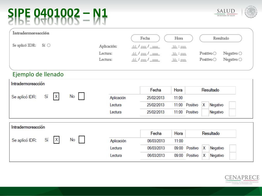This screenshot has height=196, width=262.
Task: Click the rounded Fecha button in blank form
Action: [145, 38]
